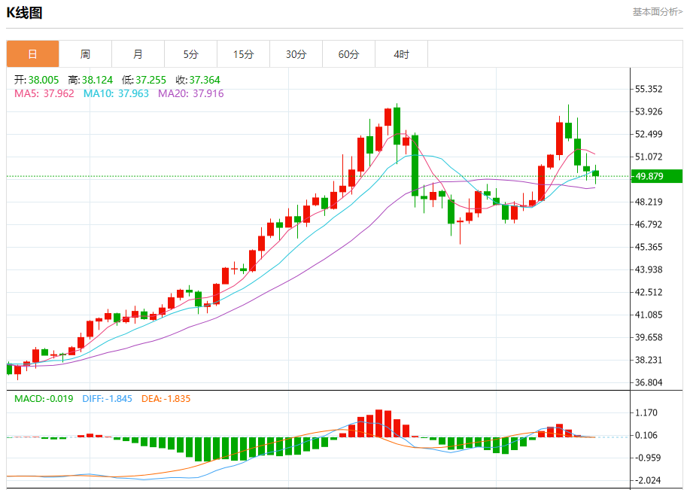Click the K线图 panel title
Image resolution: width=687 pixels, height=490 pixels.
25,13
